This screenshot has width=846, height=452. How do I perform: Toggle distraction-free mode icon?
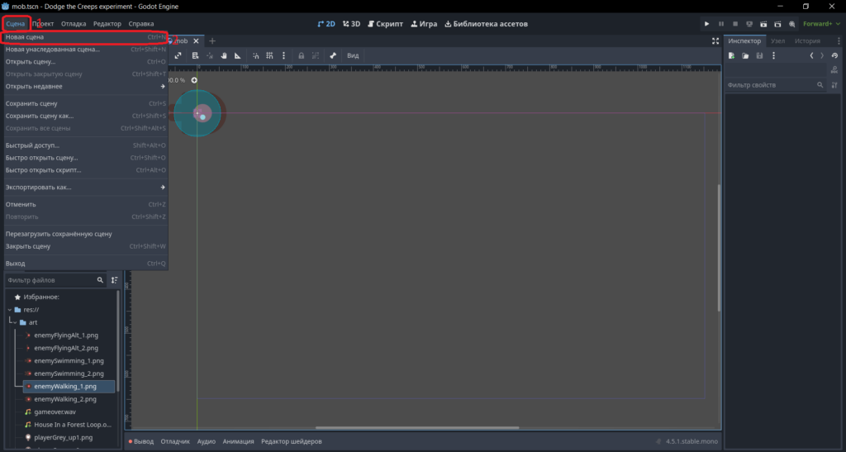(715, 41)
